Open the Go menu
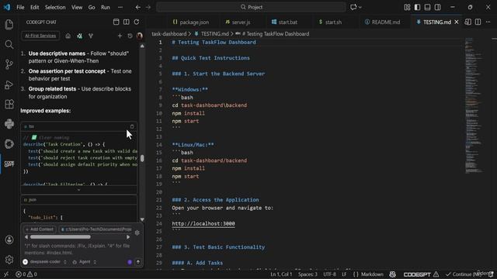The height and width of the screenshot is (279, 497). tap(92, 7)
